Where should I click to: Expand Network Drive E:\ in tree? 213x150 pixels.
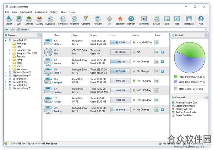click(6, 72)
